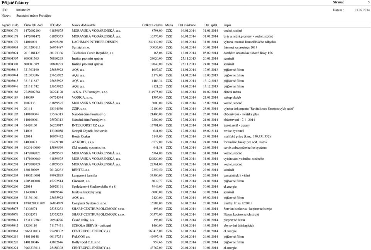Click supplier 'Telefónica Czech Republic, a.s.'
Viewport: 371px width, 250px height.
[x=93, y=53]
